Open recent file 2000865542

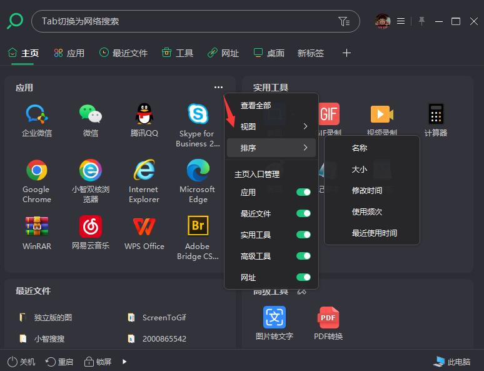pyautogui.click(x=157, y=338)
